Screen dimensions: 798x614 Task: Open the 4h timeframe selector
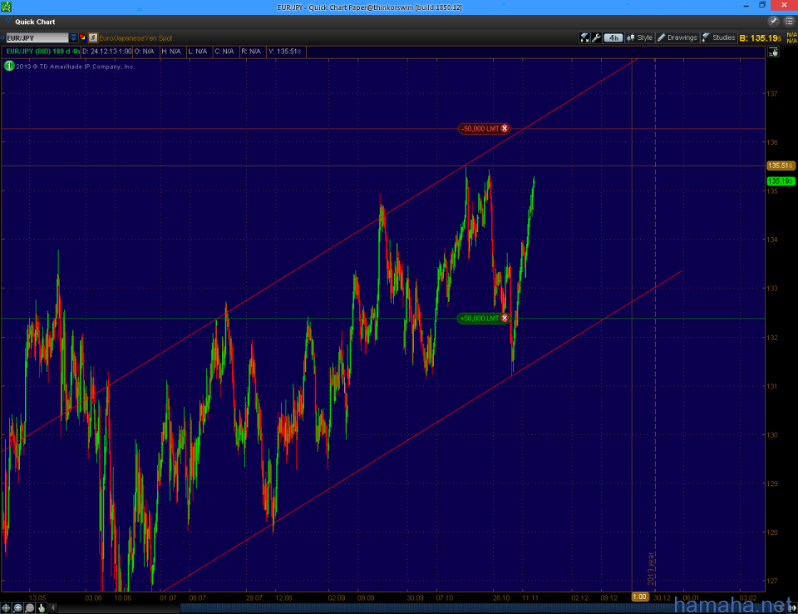pos(613,37)
